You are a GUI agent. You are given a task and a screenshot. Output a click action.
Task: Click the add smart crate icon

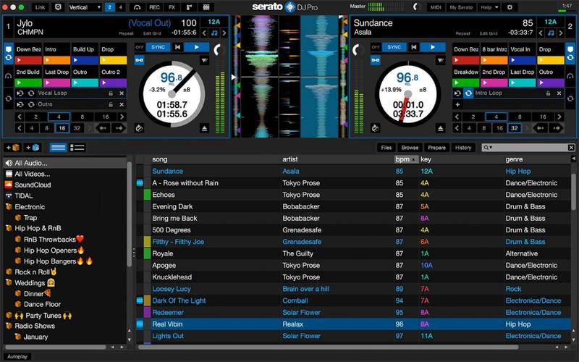(x=33, y=148)
